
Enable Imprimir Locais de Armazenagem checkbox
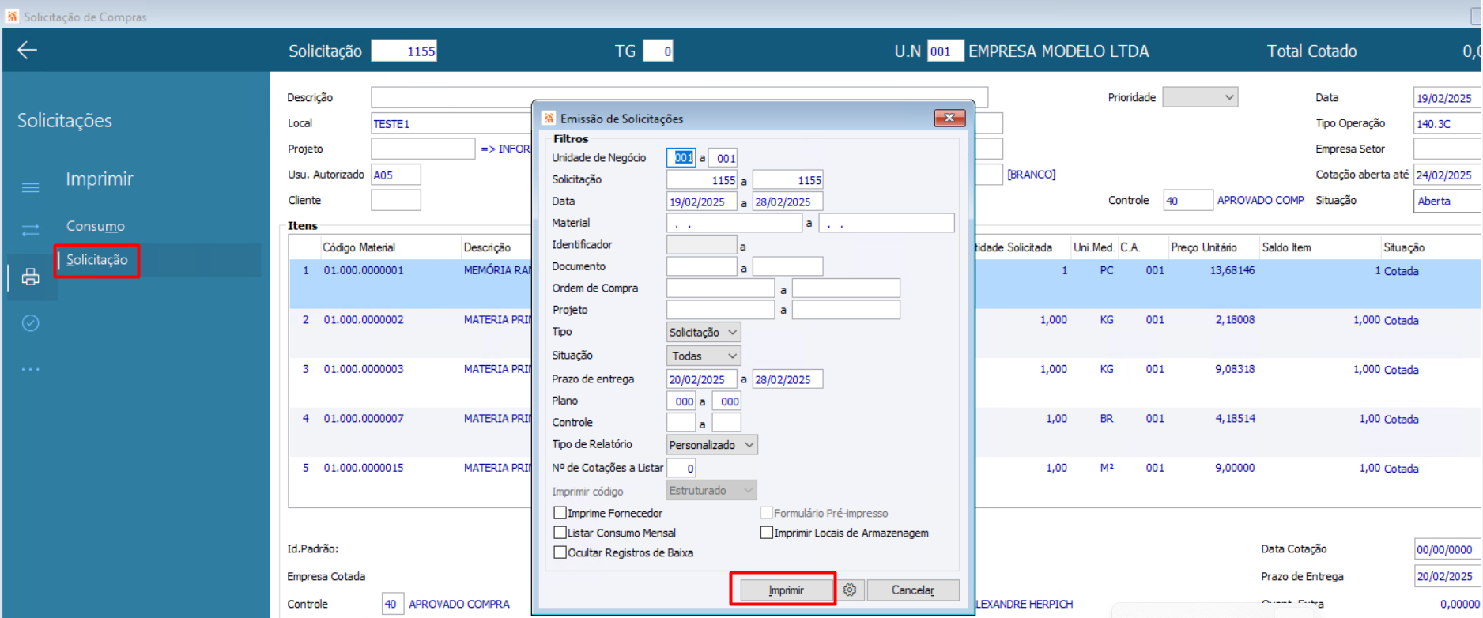(766, 533)
